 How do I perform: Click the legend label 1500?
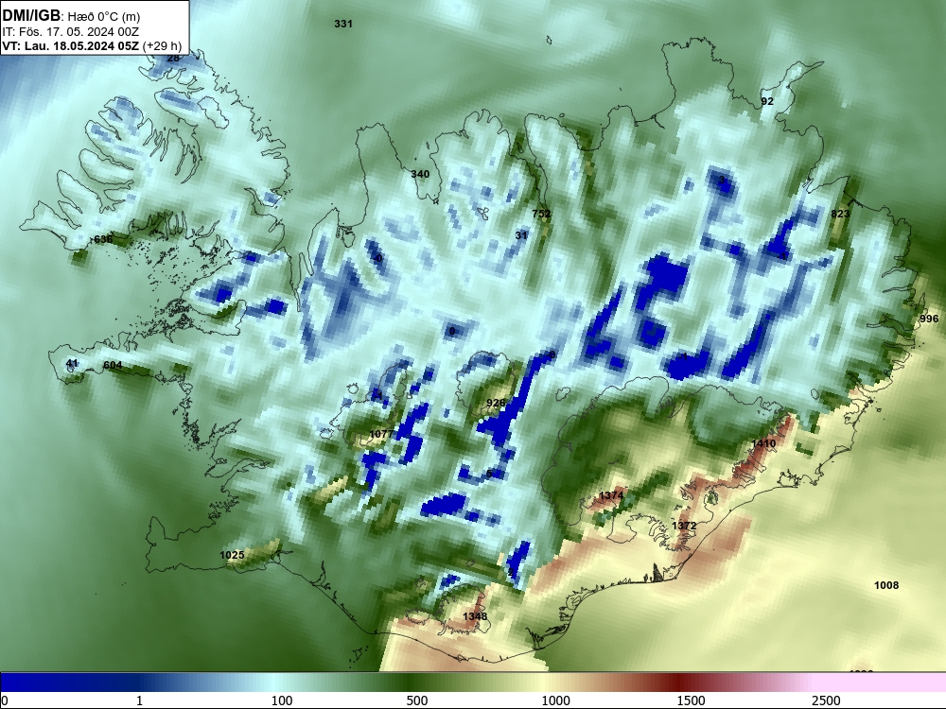[x=691, y=700]
